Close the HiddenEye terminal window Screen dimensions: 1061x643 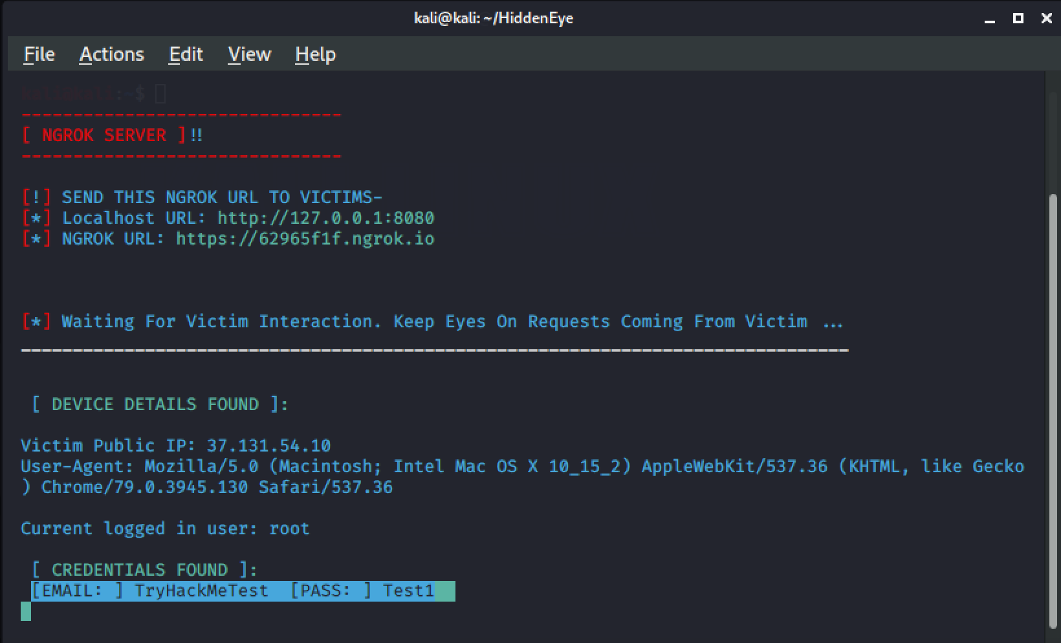tap(1046, 19)
